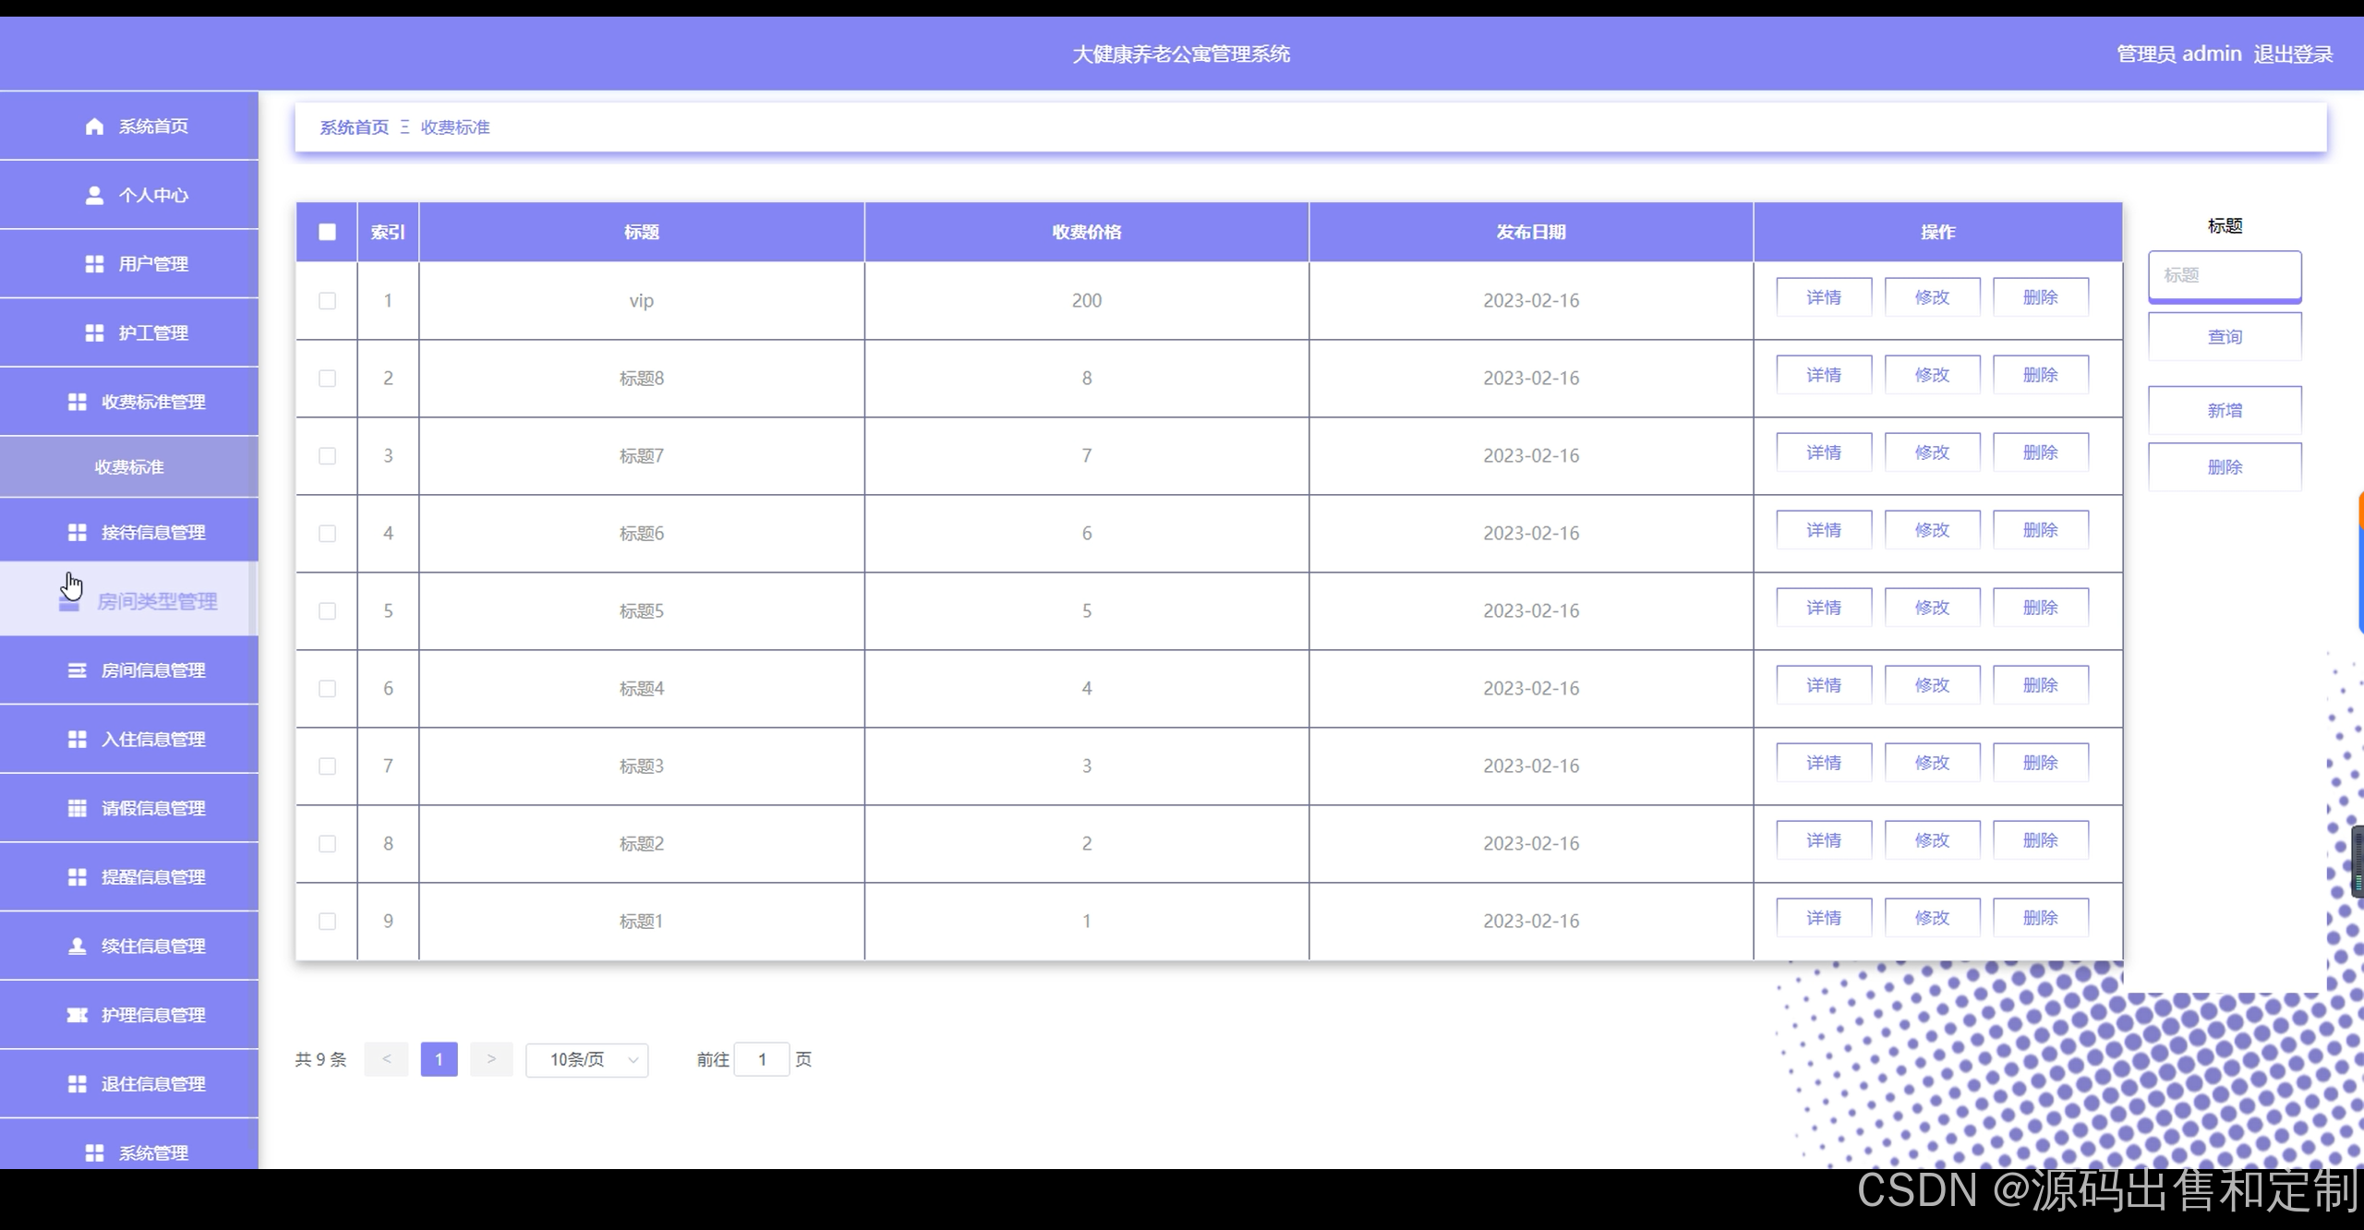Click the 退出登录 link
2364x1230 pixels.
[x=2292, y=54]
